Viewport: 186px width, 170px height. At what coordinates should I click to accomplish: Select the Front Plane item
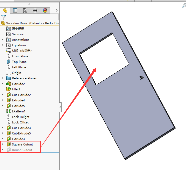pyautogui.click(x=20, y=56)
